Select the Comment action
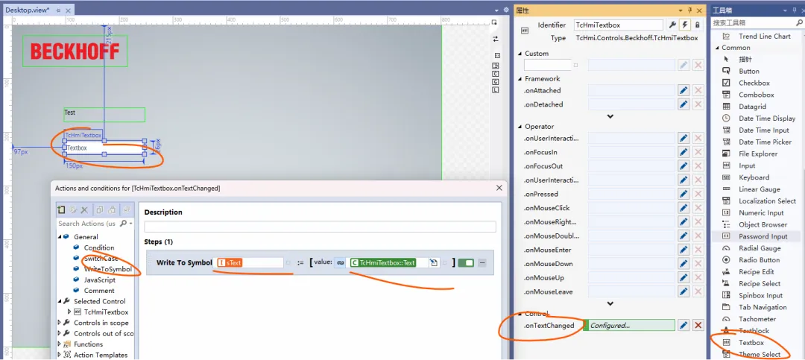The width and height of the screenshot is (805, 360). pyautogui.click(x=99, y=291)
